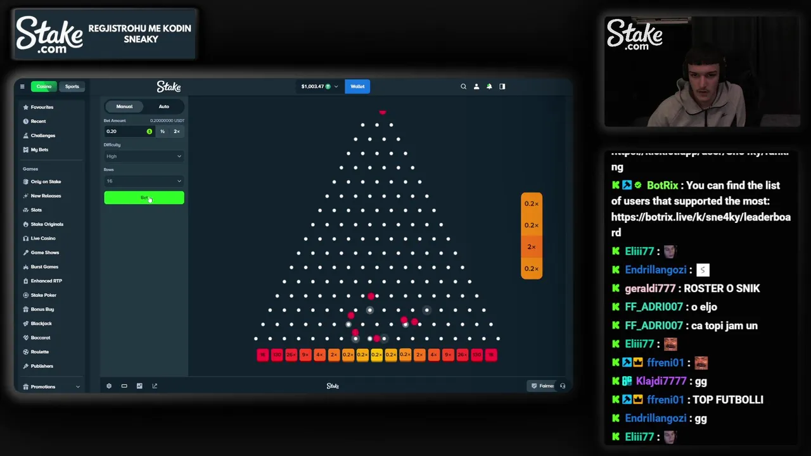The image size is (811, 456).
Task: Open Roulette menu item
Action: coord(40,351)
